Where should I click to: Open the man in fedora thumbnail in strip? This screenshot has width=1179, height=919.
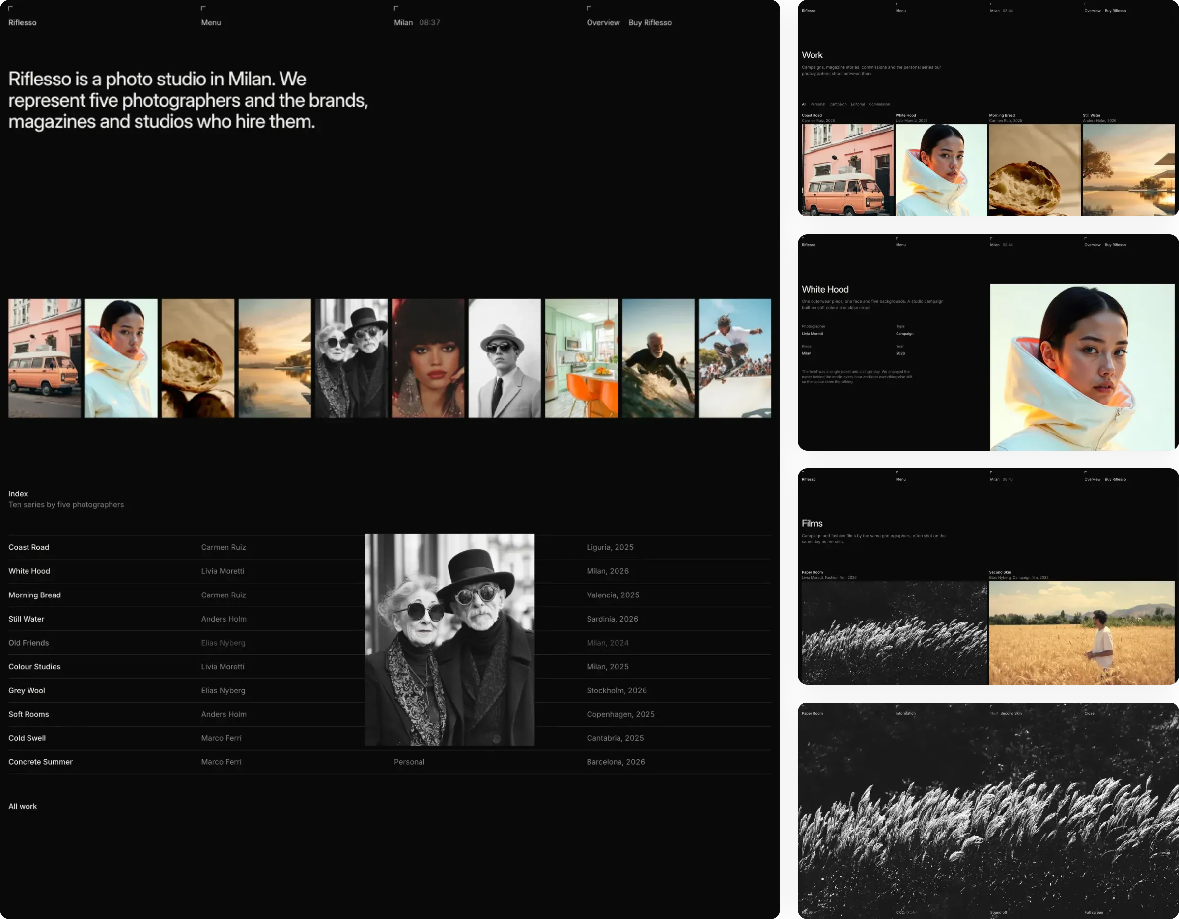point(505,358)
